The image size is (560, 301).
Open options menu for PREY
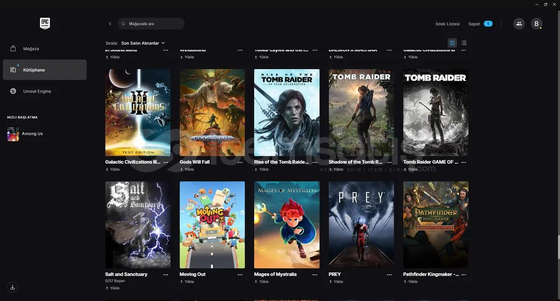389,275
